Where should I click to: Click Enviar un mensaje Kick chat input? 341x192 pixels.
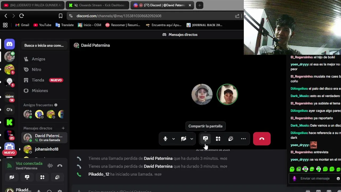point(315,178)
